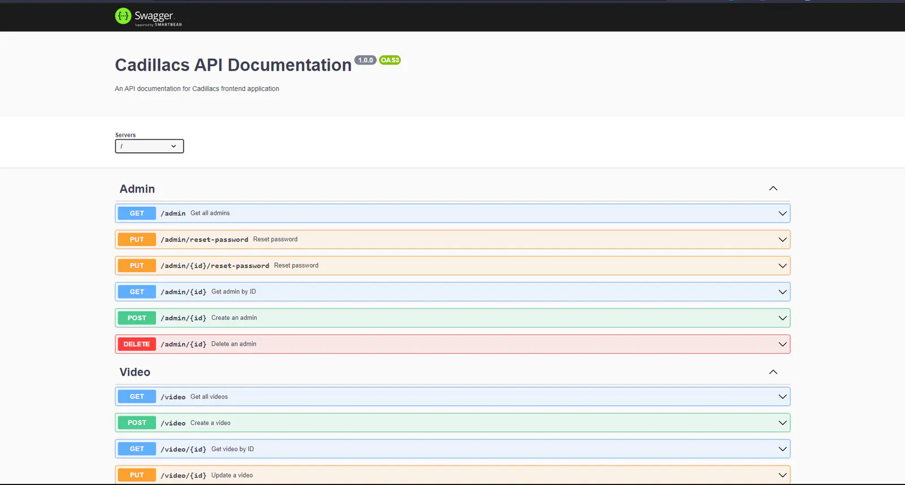Click the GET badge for Get video by ID
Viewport: 905px width, 485px height.
pyautogui.click(x=137, y=449)
